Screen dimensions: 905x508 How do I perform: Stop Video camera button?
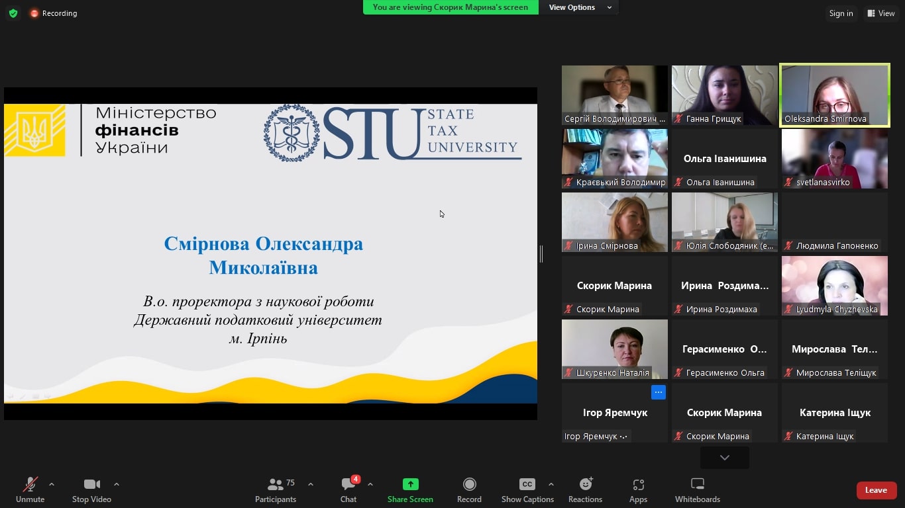tap(91, 490)
